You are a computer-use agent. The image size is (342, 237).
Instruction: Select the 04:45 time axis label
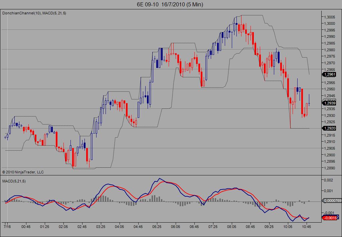click(138, 227)
